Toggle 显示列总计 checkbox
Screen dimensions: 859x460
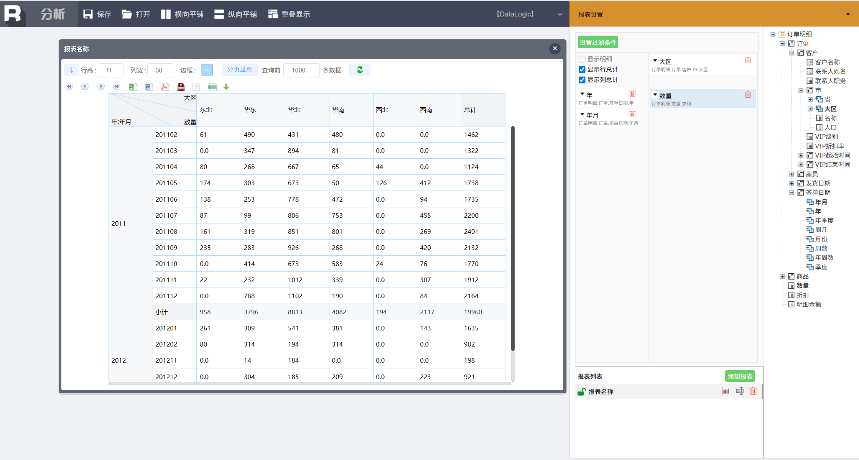[x=582, y=80]
